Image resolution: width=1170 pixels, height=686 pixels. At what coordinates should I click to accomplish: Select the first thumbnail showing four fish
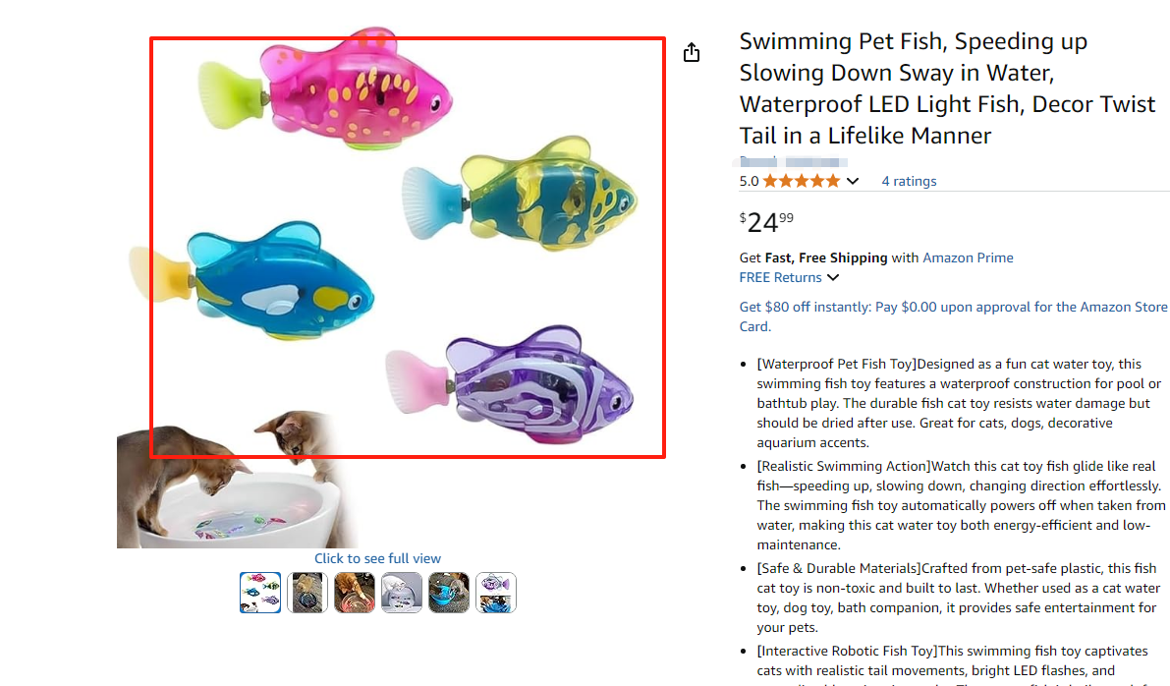[x=260, y=593]
